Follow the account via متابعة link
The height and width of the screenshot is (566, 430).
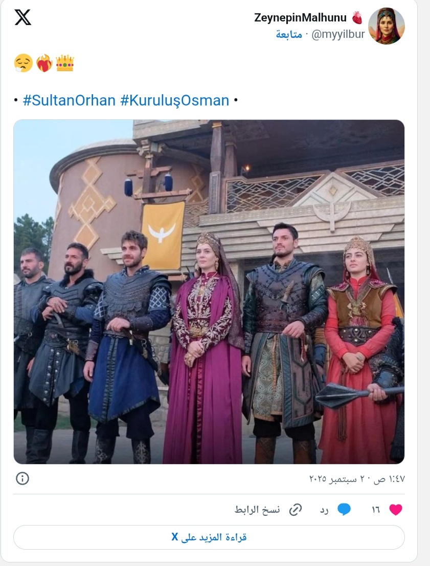289,34
